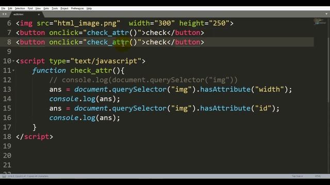Click the minimap code preview
The width and height of the screenshot is (330, 185).
pos(320,22)
